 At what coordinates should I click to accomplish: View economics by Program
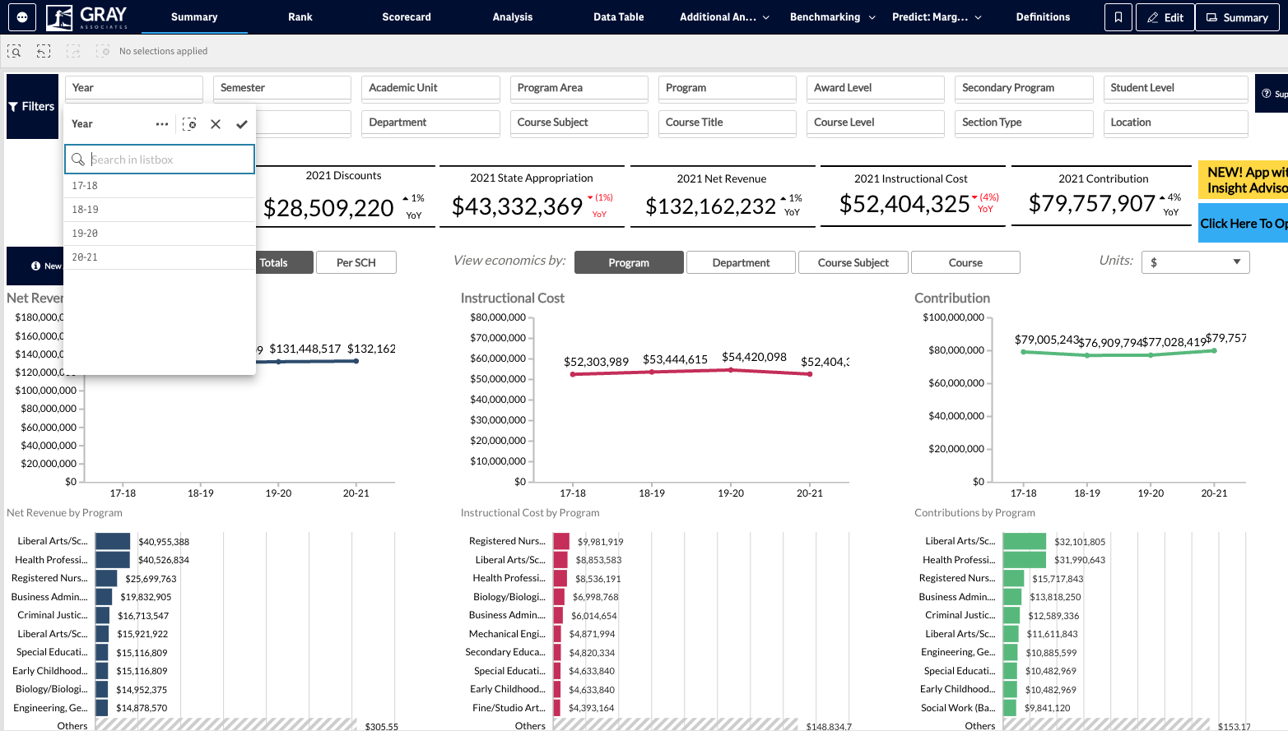pos(629,262)
